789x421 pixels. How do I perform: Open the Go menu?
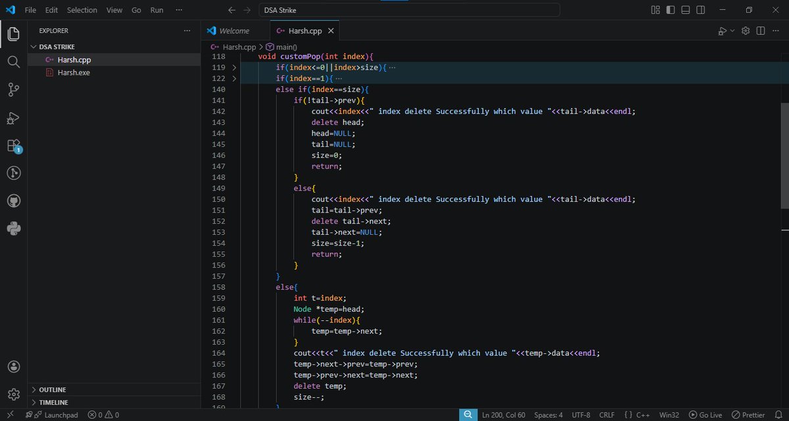(136, 10)
